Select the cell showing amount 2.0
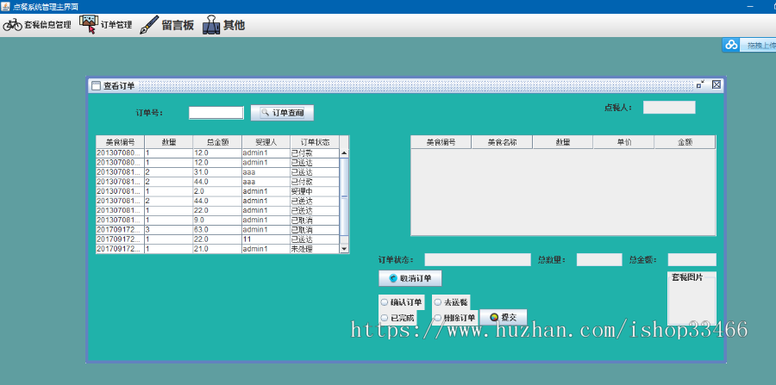This screenshot has height=385, width=776. 217,192
